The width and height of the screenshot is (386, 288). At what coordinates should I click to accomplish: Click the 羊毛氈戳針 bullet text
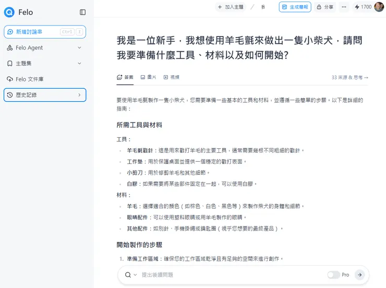(x=215, y=151)
